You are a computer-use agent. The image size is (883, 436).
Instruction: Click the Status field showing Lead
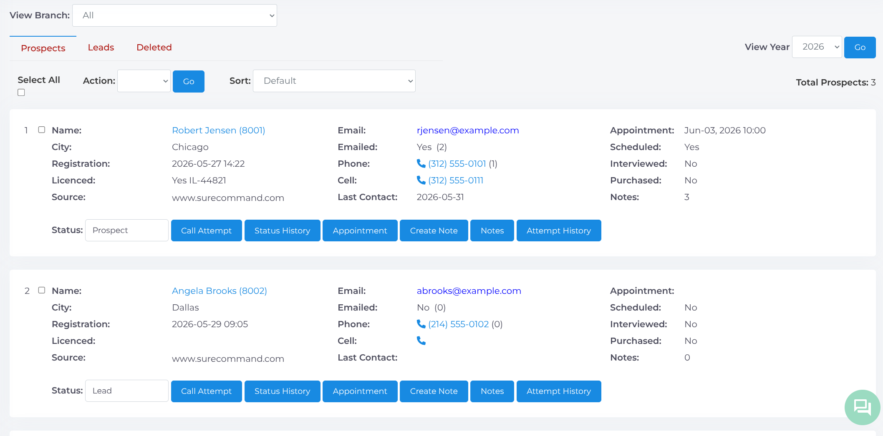pos(127,391)
